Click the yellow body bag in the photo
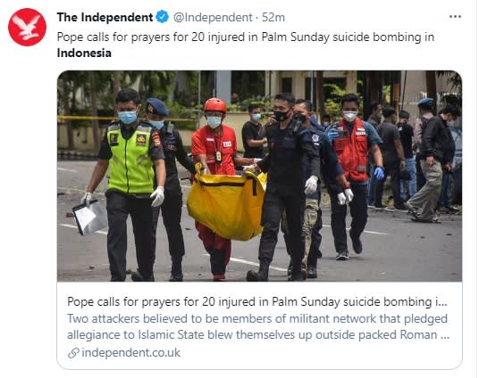Viewport: 479px width, 378px height. click(226, 203)
